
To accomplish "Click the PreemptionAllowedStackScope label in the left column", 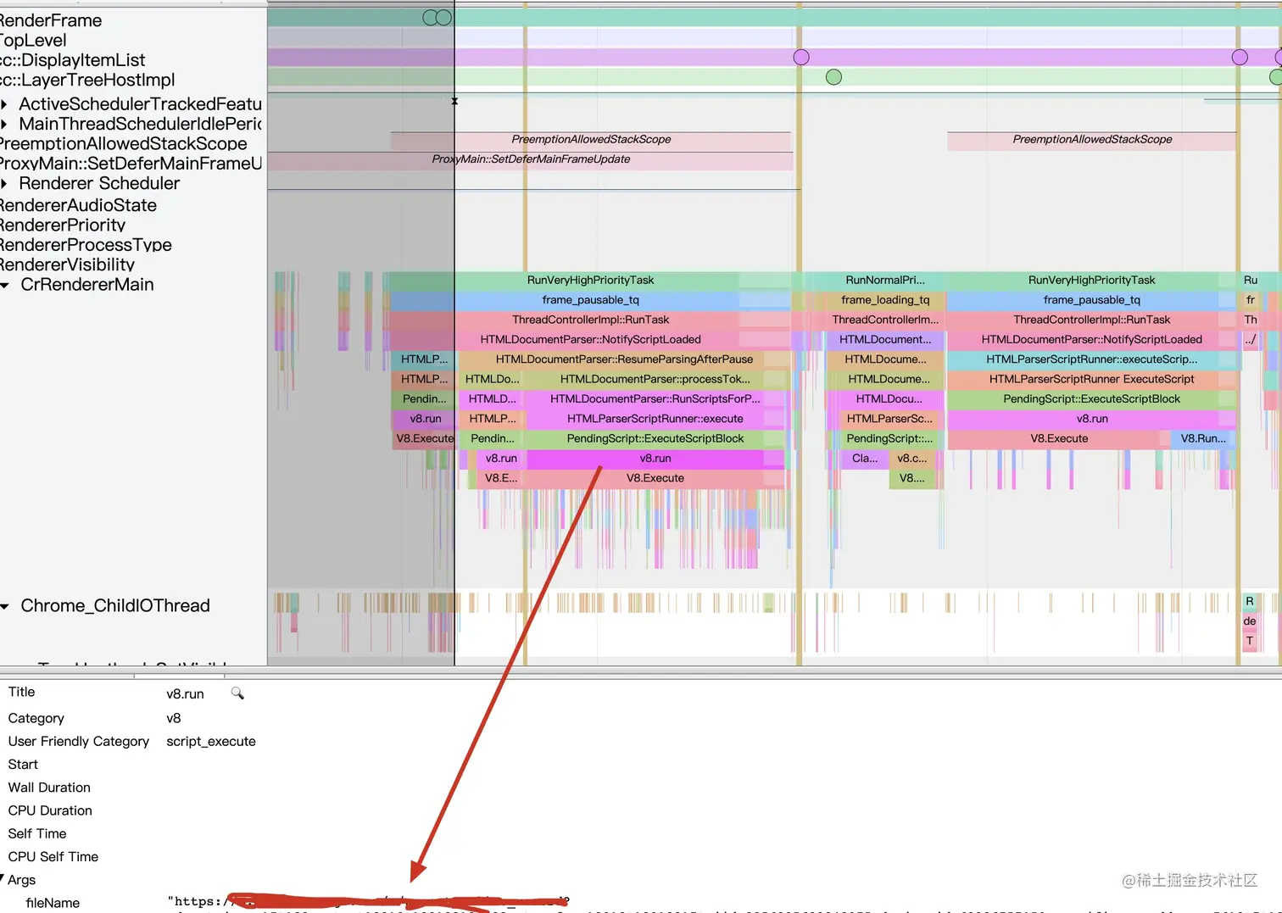I will tap(124, 144).
